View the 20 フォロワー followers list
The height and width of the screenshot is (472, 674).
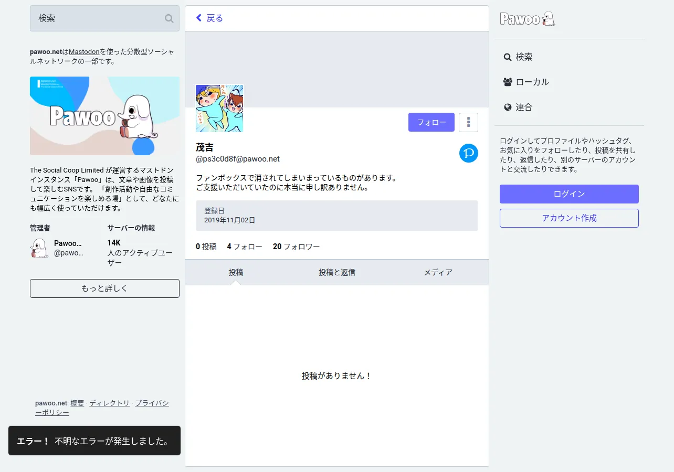(x=296, y=246)
